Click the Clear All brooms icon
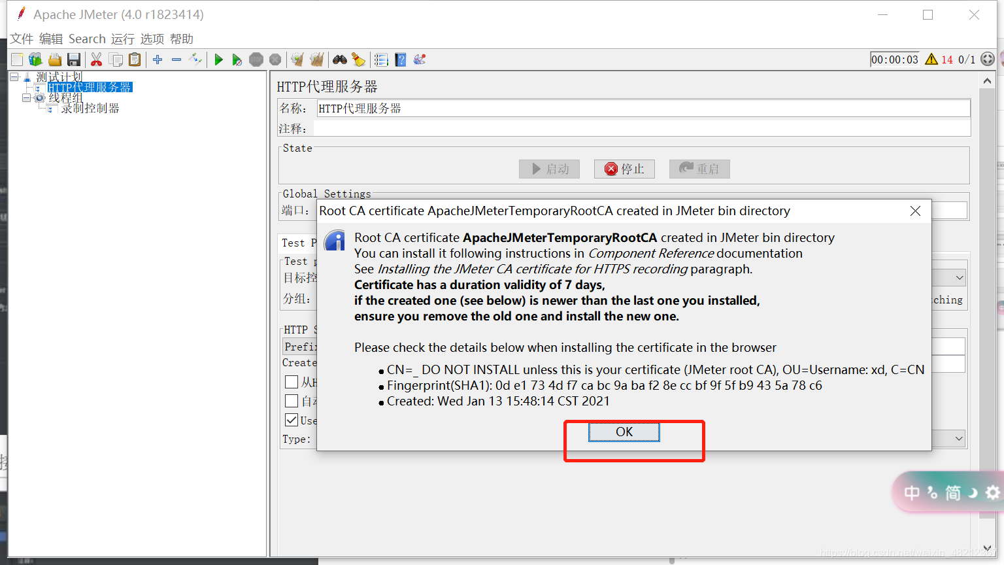The height and width of the screenshot is (565, 1004). point(317,60)
